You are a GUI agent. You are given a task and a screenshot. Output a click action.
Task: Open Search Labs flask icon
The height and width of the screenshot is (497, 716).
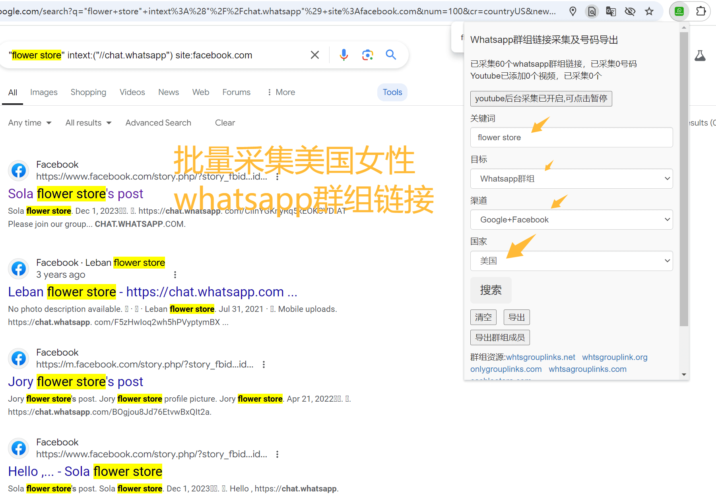click(700, 56)
